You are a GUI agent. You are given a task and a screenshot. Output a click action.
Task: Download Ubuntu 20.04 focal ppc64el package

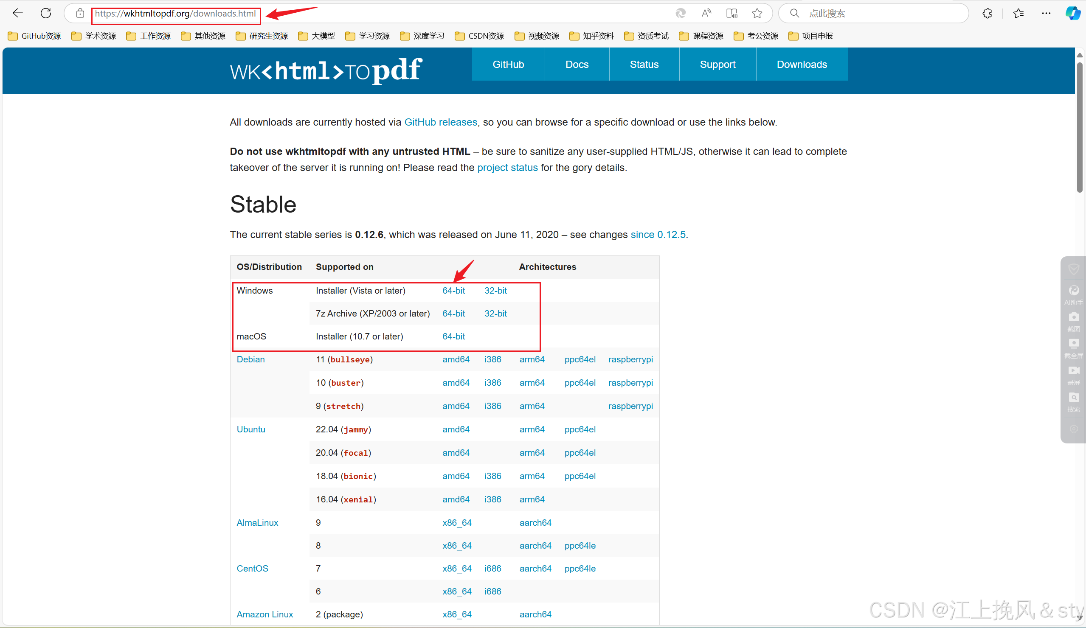tap(580, 453)
